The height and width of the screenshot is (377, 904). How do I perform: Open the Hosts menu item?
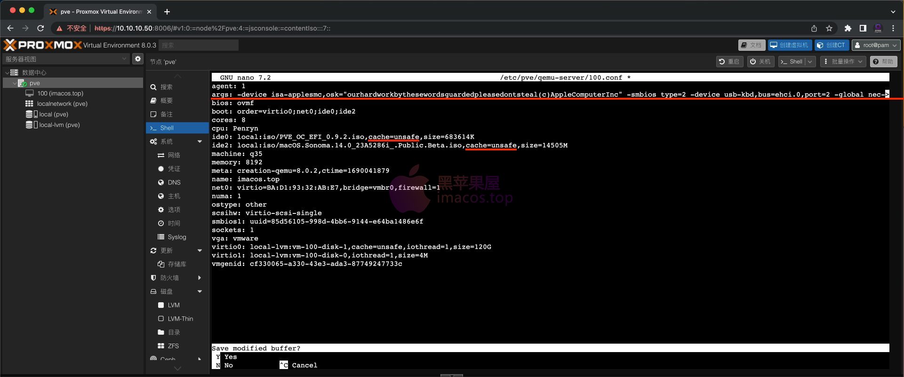(x=177, y=196)
